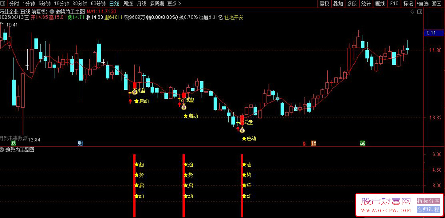Toggle the right info panel icon

click(420, 12)
